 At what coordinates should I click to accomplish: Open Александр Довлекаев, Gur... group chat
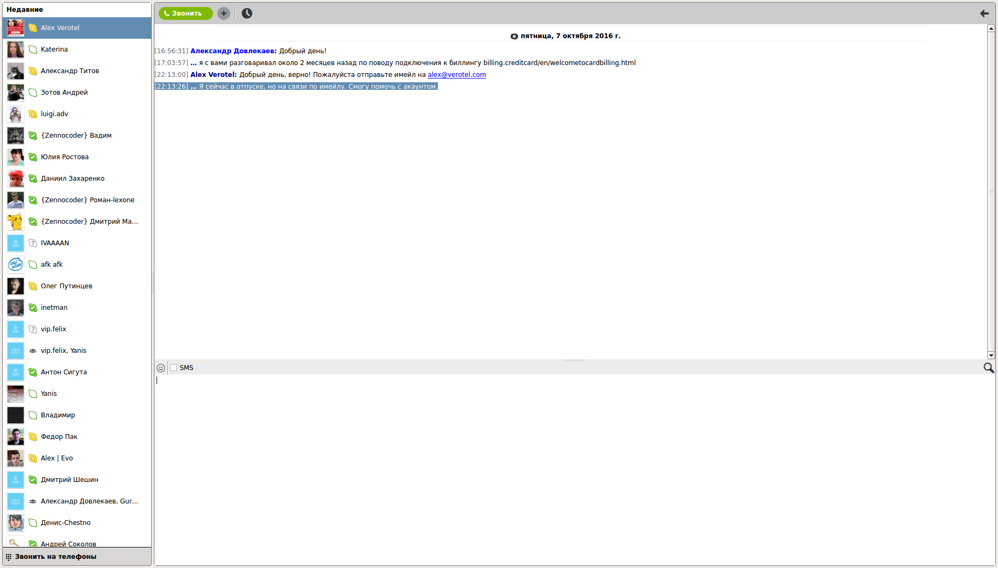[x=77, y=501]
